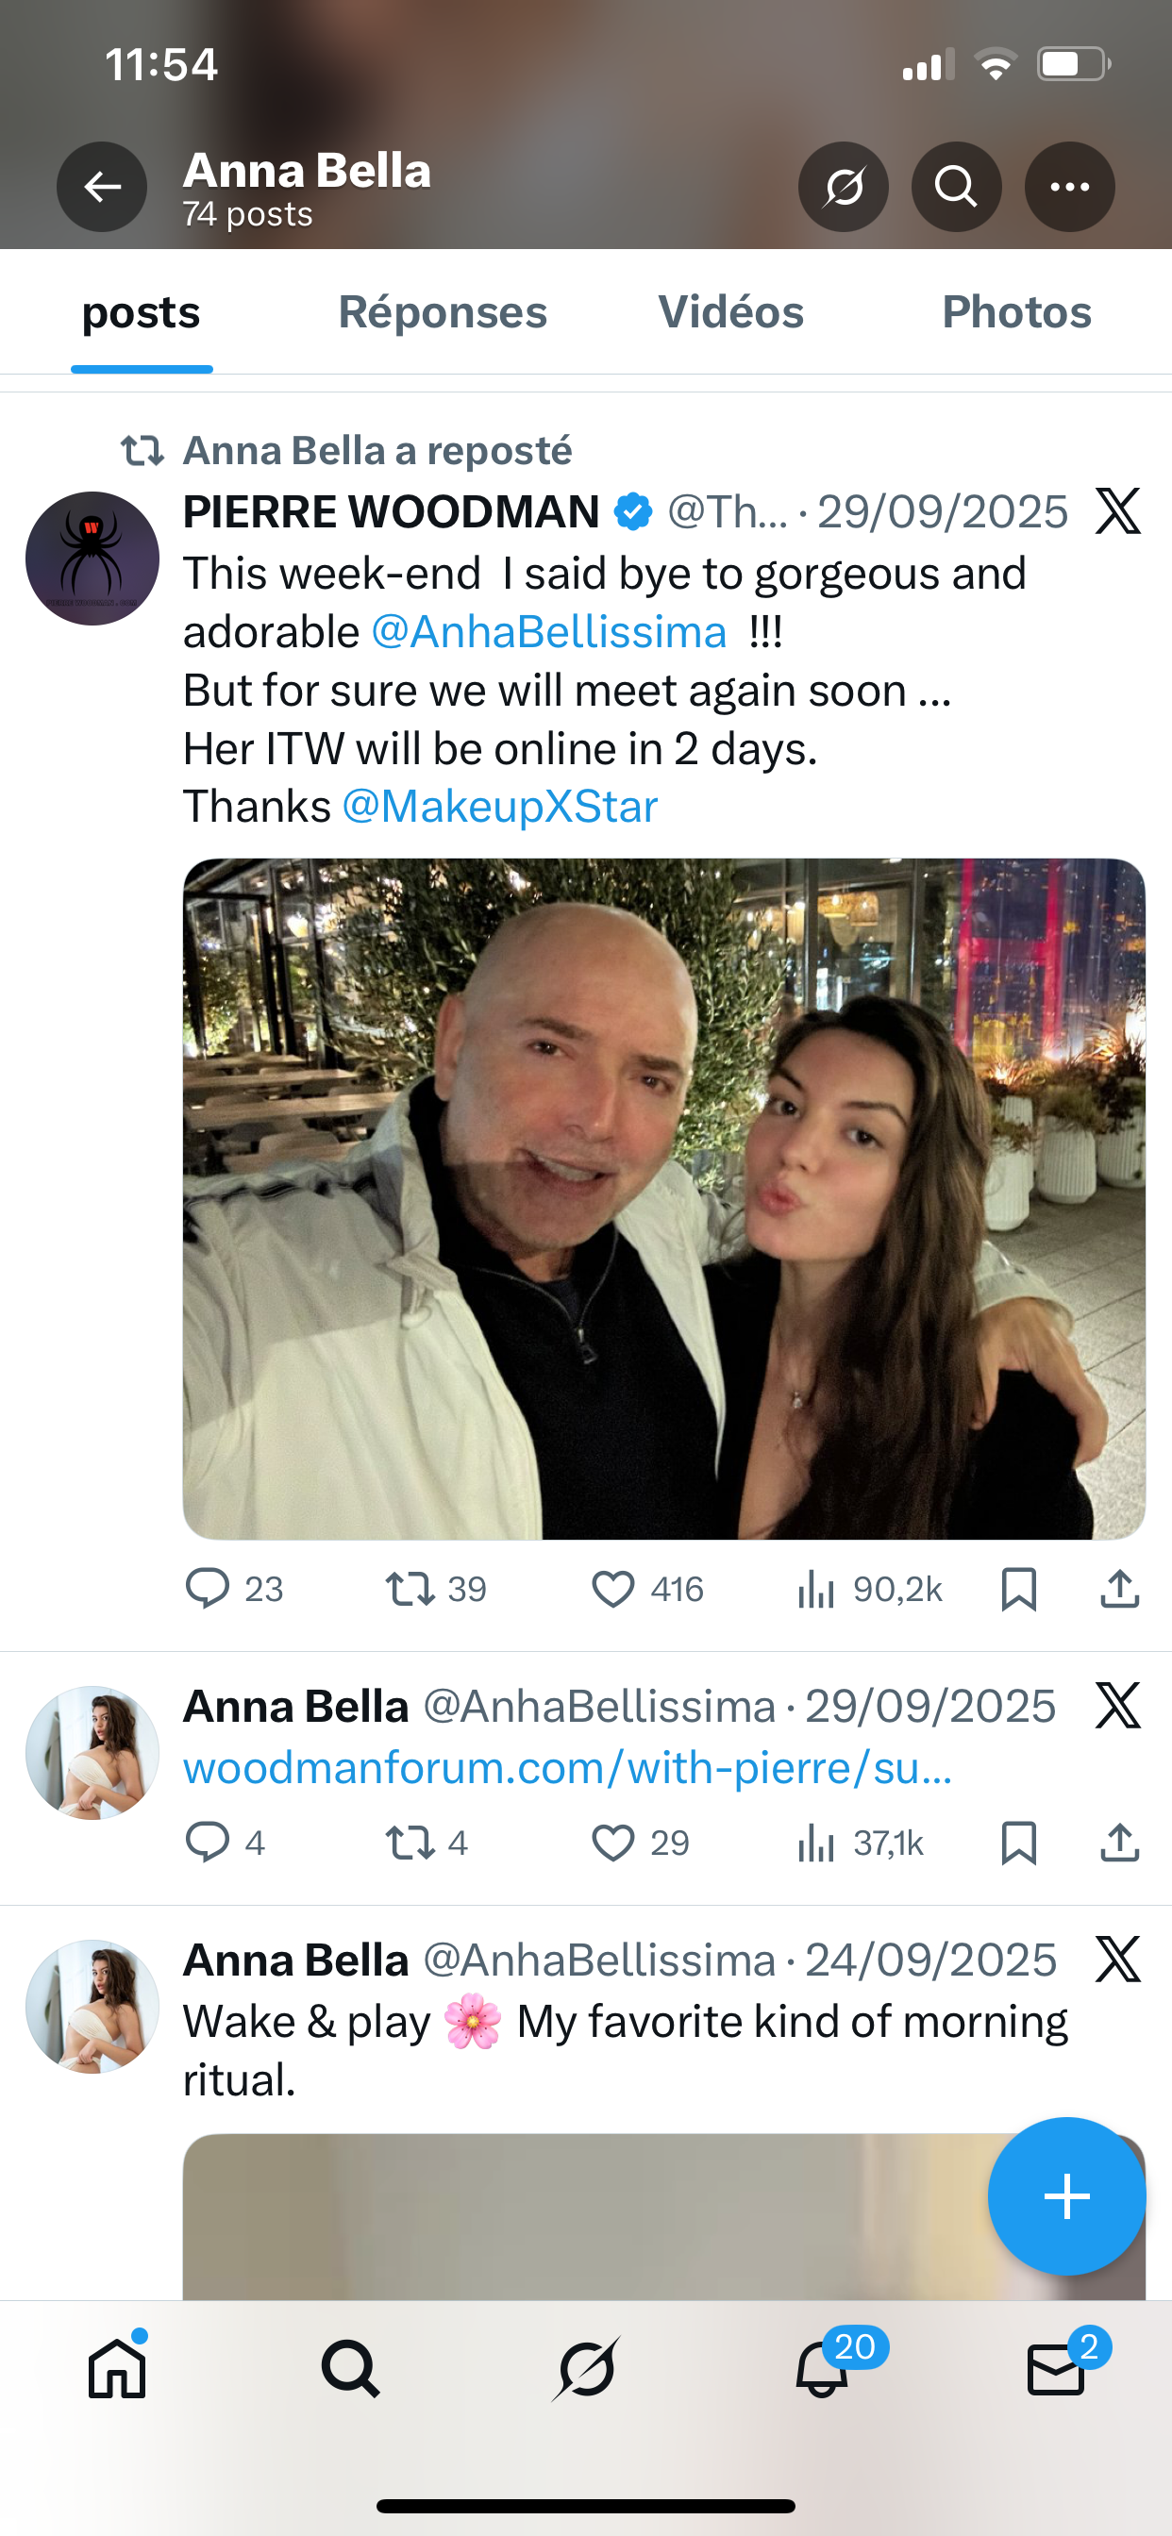Reply to the post with 23 comments
This screenshot has width=1172, height=2536.
[x=208, y=1589]
